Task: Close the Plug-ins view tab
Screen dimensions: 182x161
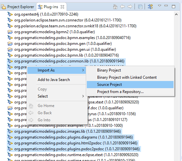Action: pyautogui.click(x=62, y=7)
